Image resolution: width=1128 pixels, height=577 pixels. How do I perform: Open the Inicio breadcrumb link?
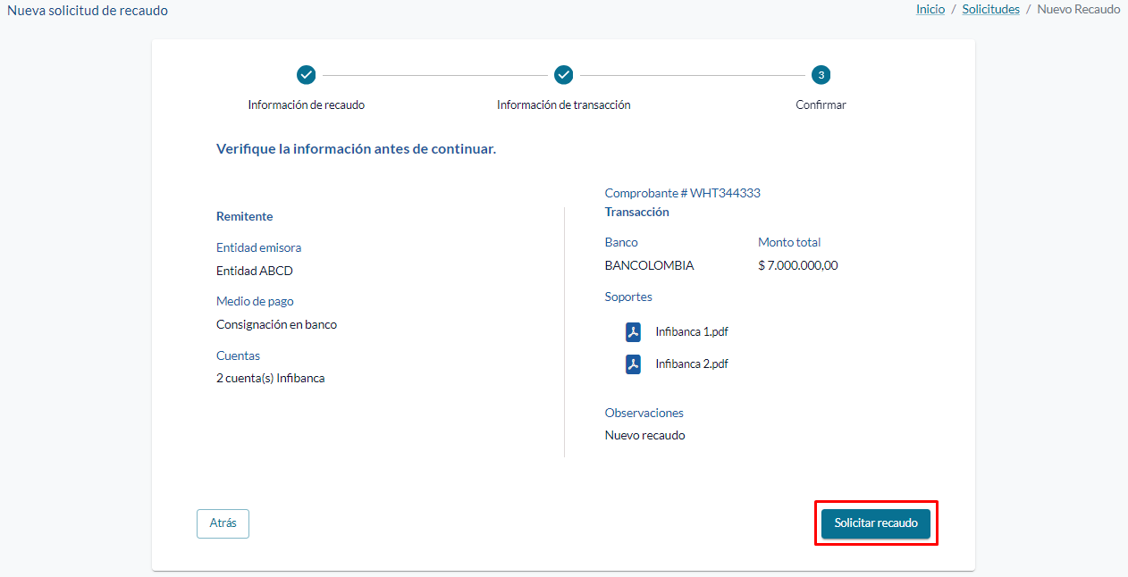click(x=930, y=9)
